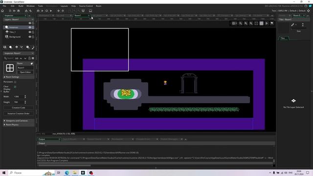Open Windows Start menu
The width and height of the screenshot is (313, 176).
[x=4, y=173]
